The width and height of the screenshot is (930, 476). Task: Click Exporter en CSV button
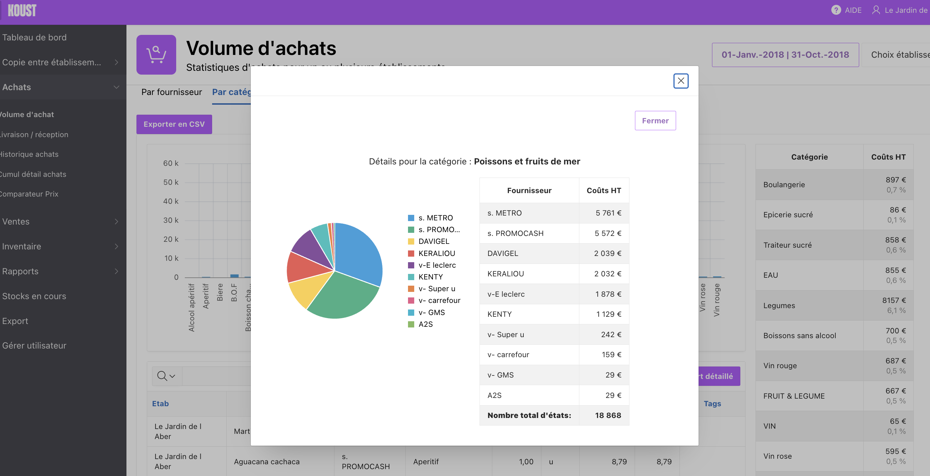174,124
